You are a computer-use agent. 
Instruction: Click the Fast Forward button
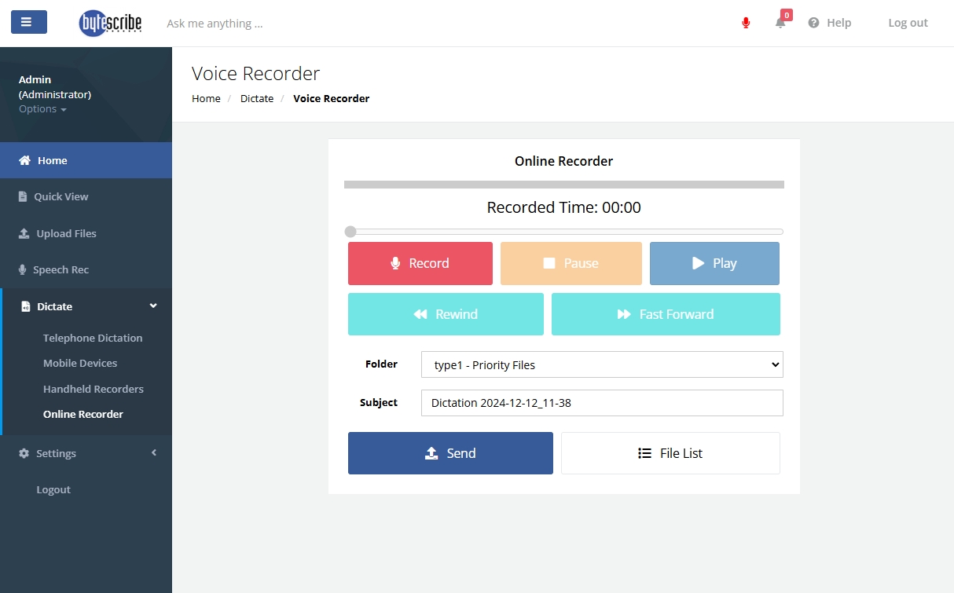click(666, 314)
